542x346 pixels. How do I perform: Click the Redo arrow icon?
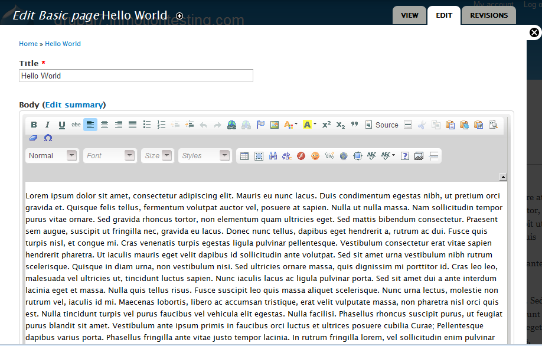(217, 125)
